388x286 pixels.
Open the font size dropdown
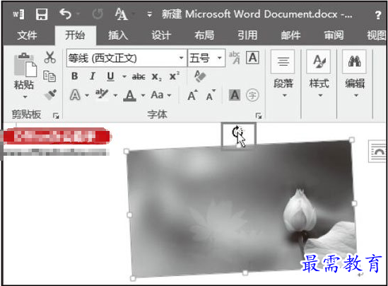coord(219,58)
